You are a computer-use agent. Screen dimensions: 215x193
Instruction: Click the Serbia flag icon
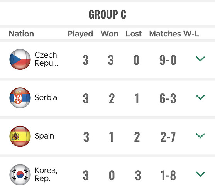[20, 98]
